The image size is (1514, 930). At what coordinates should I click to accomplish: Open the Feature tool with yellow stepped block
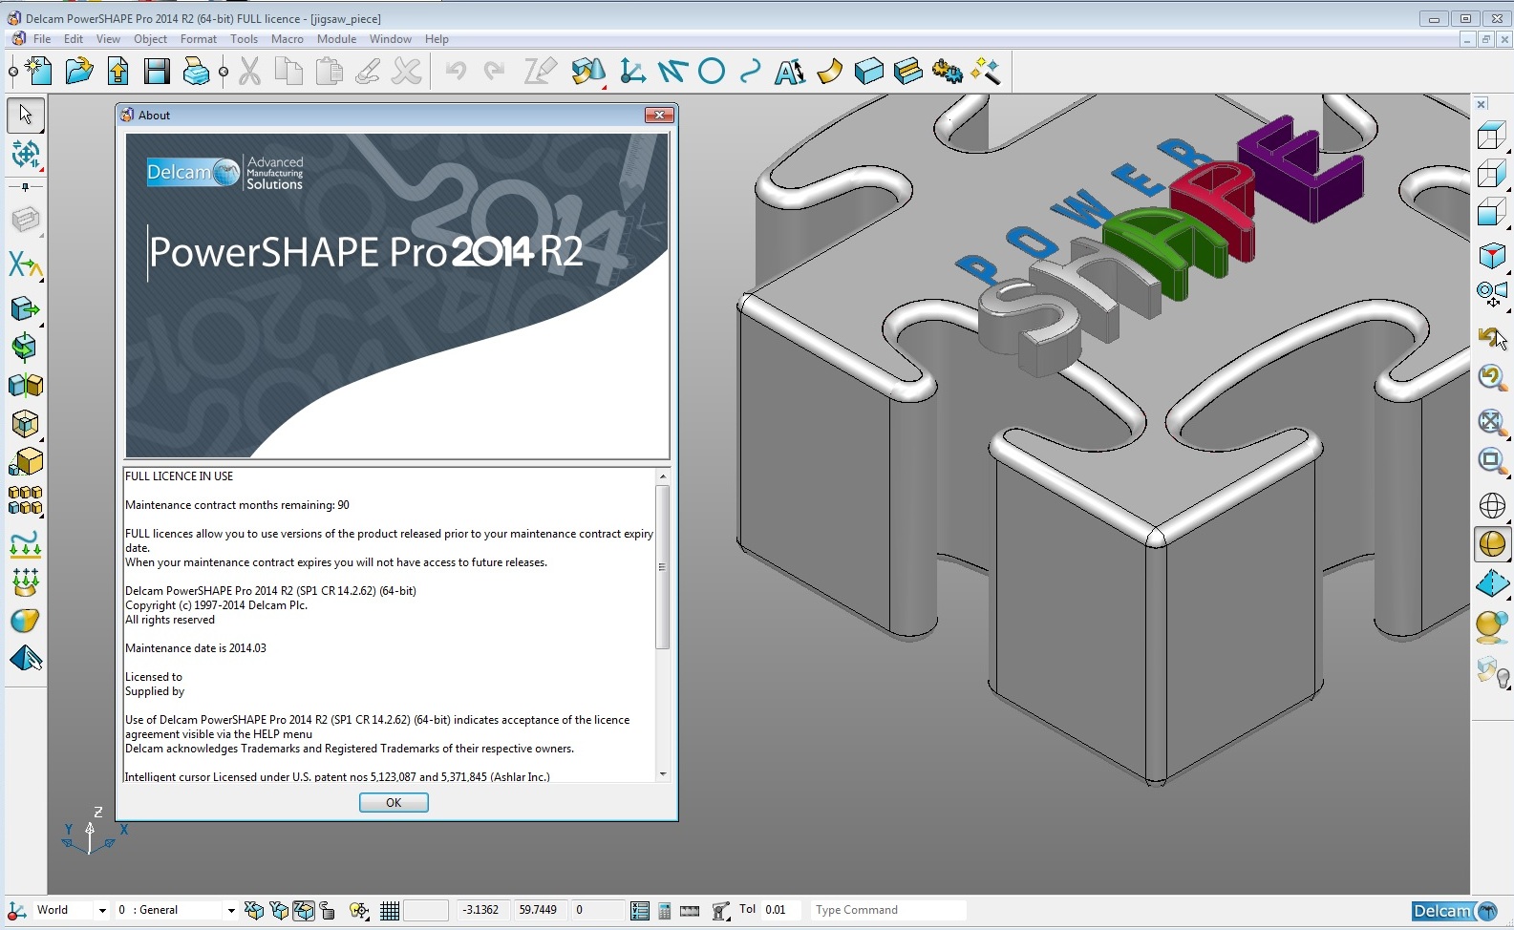(907, 71)
